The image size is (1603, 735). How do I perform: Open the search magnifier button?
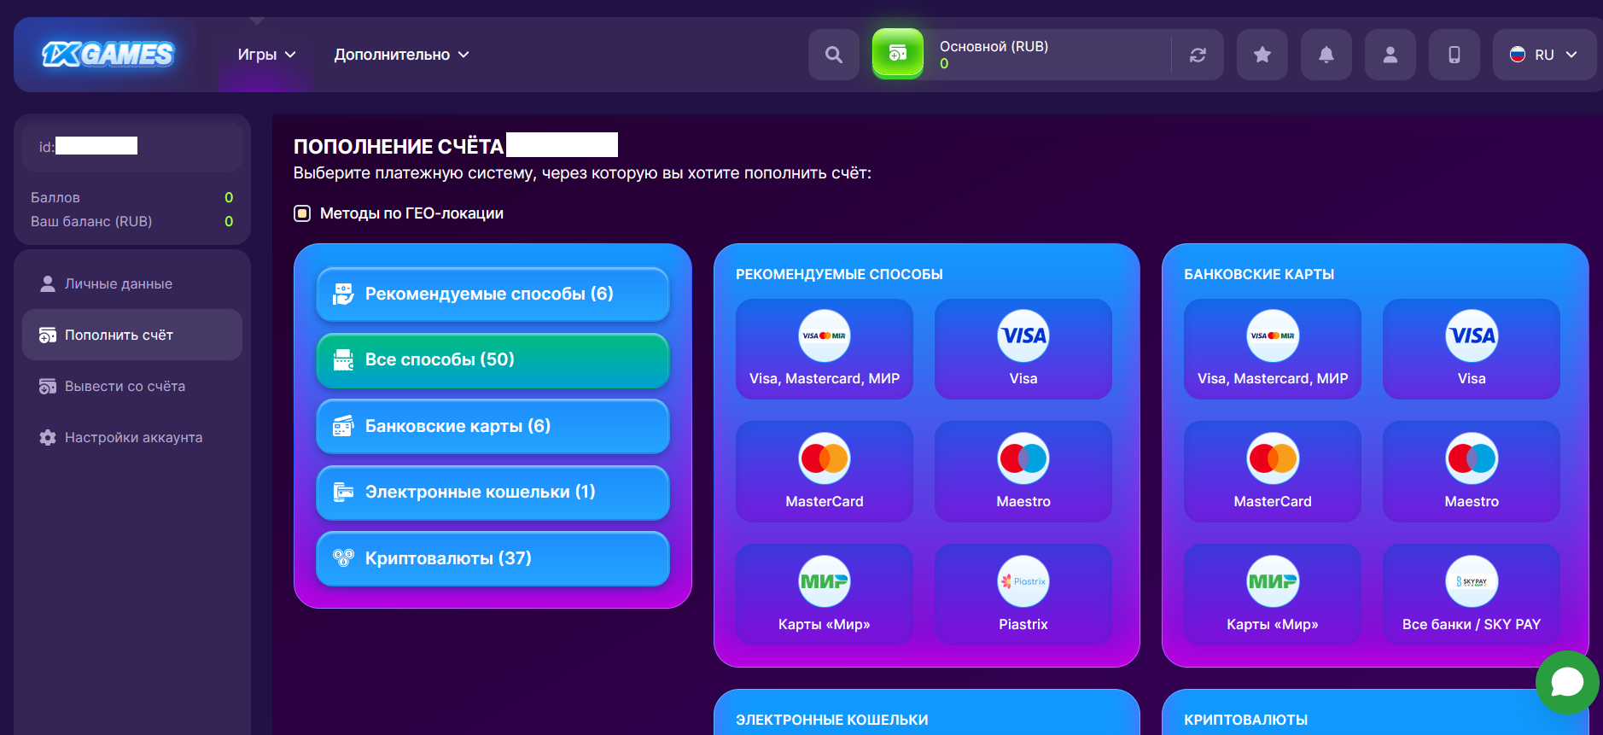pyautogui.click(x=834, y=55)
